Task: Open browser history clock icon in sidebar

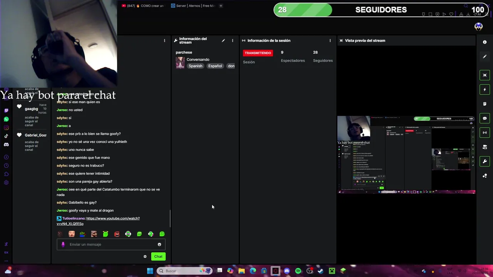Action: 6,165
